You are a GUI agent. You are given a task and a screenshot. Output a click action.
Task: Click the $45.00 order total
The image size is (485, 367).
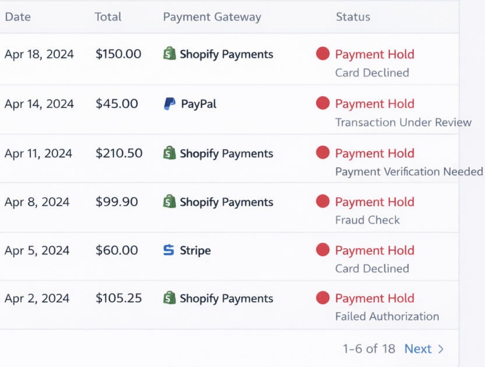click(x=117, y=104)
